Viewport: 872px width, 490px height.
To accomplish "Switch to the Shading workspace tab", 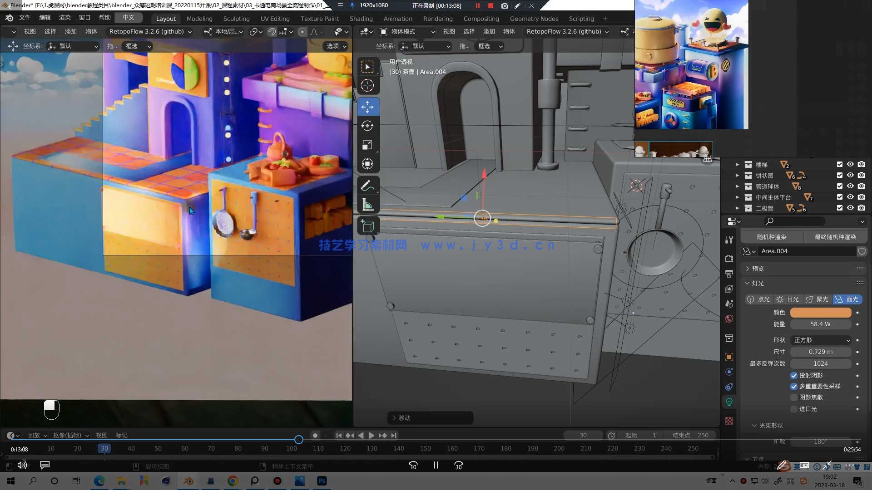I will (x=361, y=19).
